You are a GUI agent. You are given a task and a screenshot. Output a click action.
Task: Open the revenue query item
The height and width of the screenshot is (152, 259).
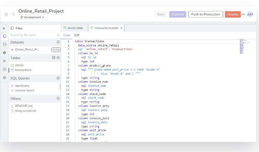tap(25, 91)
